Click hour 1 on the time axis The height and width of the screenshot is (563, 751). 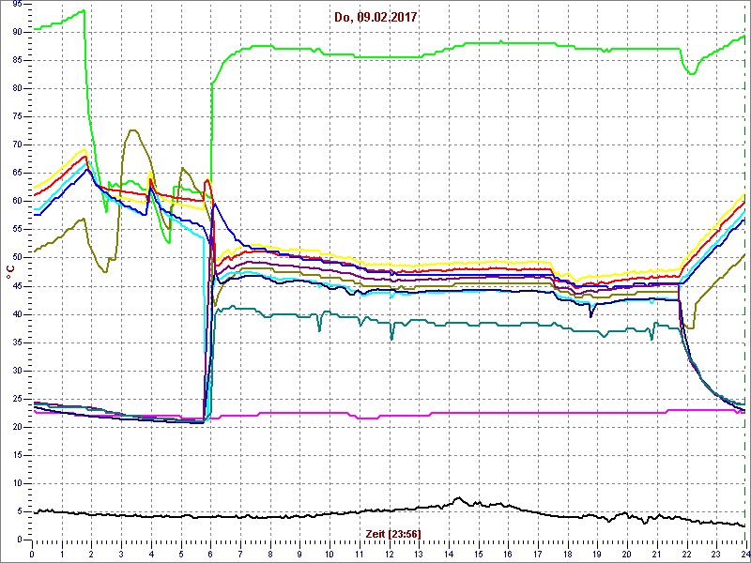(62, 553)
